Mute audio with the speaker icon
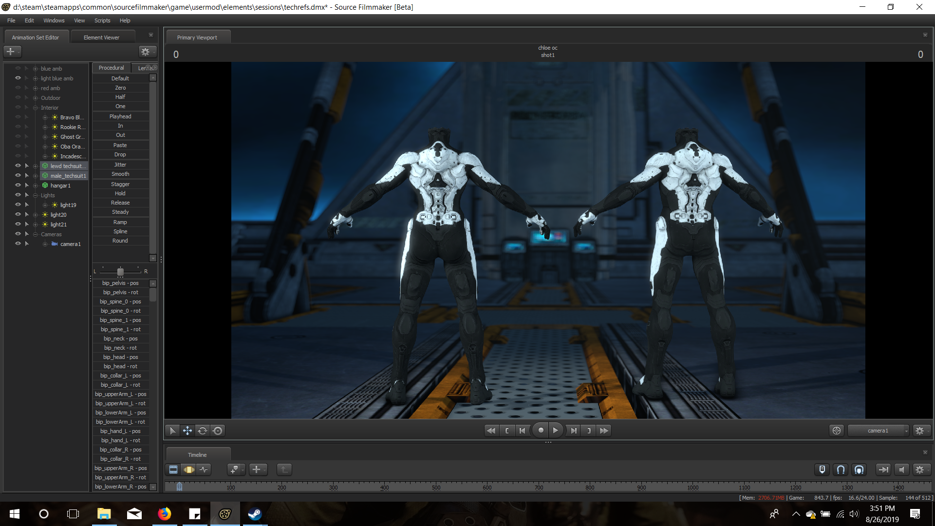The width and height of the screenshot is (935, 526). pos(902,470)
